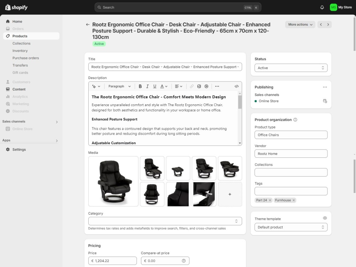Insert video in description editor

coord(206,86)
